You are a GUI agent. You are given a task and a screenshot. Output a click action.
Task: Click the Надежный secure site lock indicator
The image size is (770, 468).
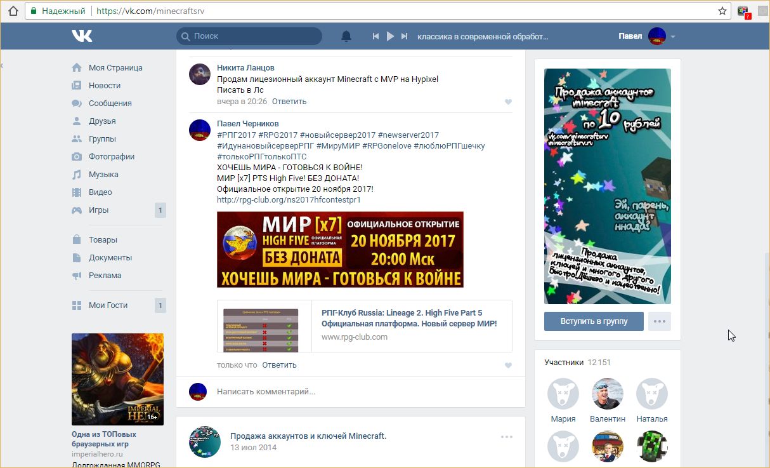tap(58, 11)
